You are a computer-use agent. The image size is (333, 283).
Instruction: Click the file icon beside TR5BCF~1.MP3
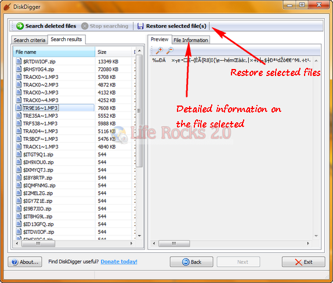(19, 139)
